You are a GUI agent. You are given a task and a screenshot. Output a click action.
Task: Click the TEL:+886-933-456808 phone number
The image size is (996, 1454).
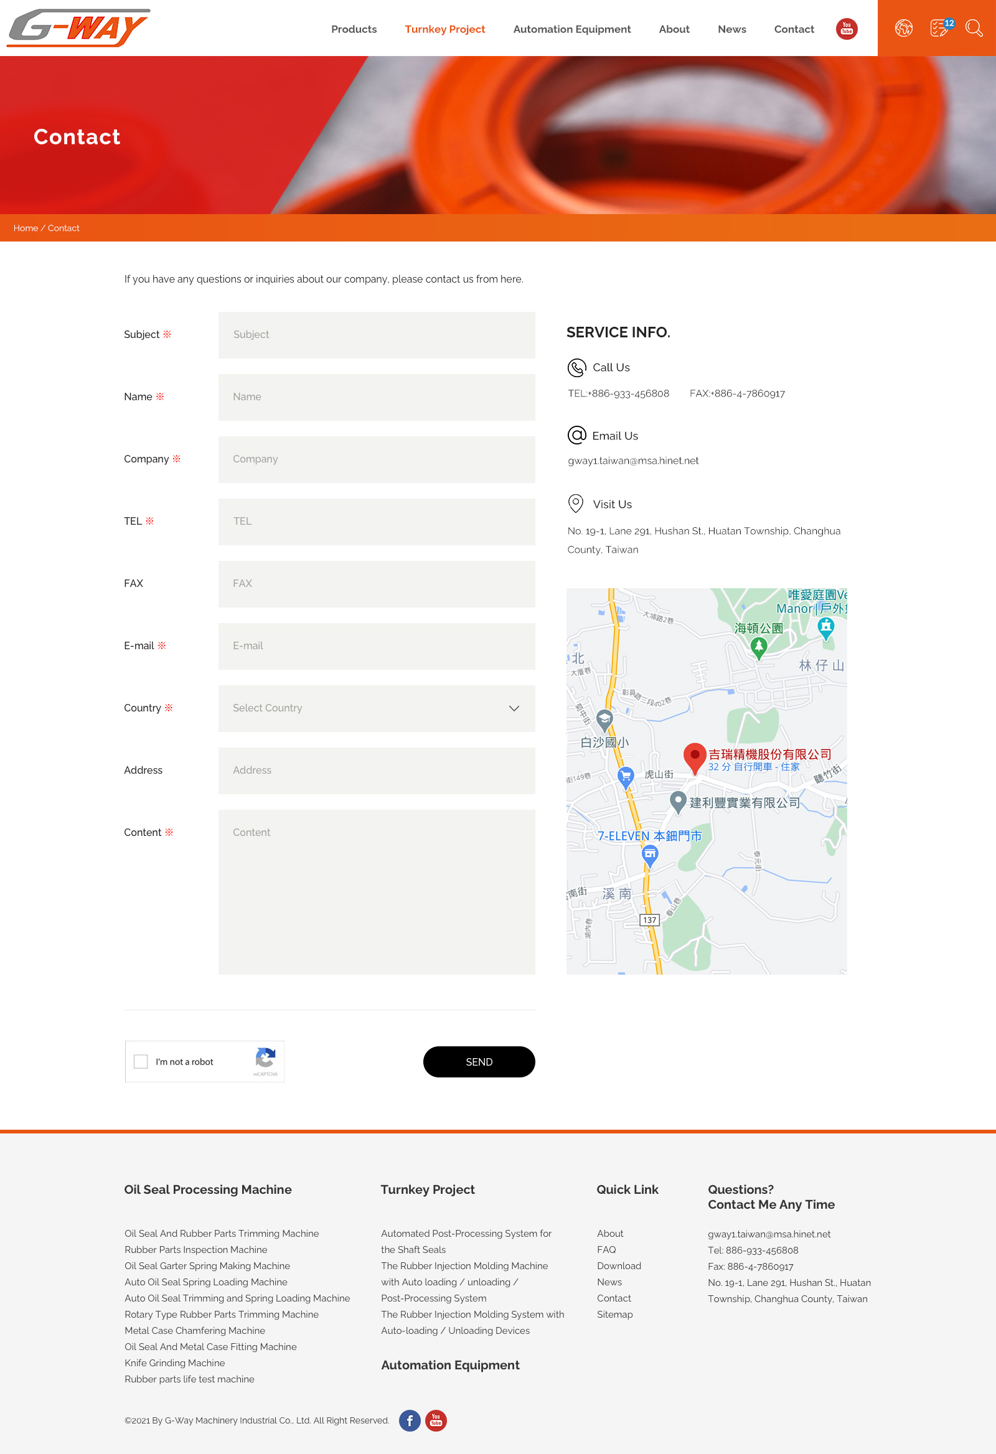click(618, 393)
